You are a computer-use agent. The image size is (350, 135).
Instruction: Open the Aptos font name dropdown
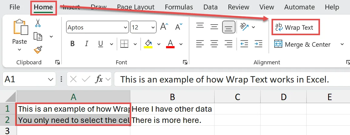point(125,27)
